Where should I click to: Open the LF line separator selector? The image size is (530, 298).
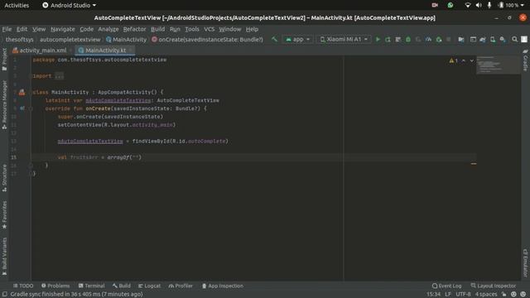448,295
